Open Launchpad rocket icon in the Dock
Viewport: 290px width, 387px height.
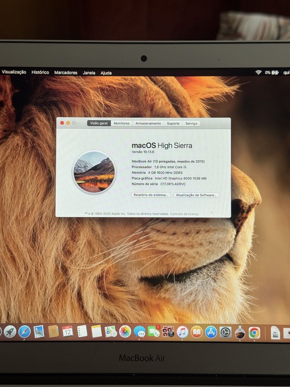10,332
